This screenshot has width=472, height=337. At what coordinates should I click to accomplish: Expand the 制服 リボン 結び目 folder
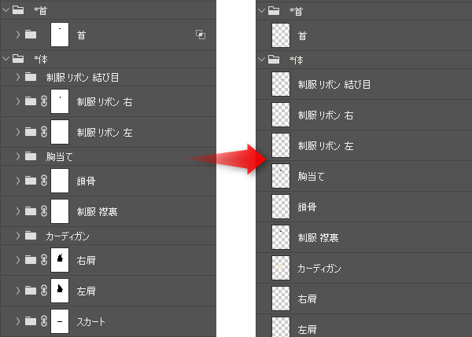[x=18, y=77]
